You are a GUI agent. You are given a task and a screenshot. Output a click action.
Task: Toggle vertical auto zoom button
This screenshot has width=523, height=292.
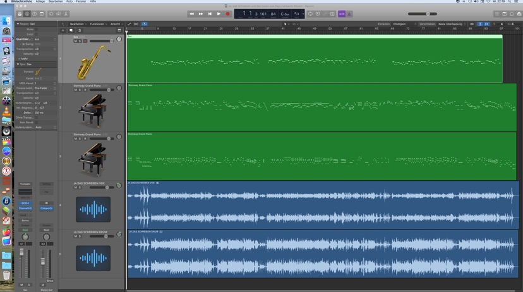pos(480,24)
